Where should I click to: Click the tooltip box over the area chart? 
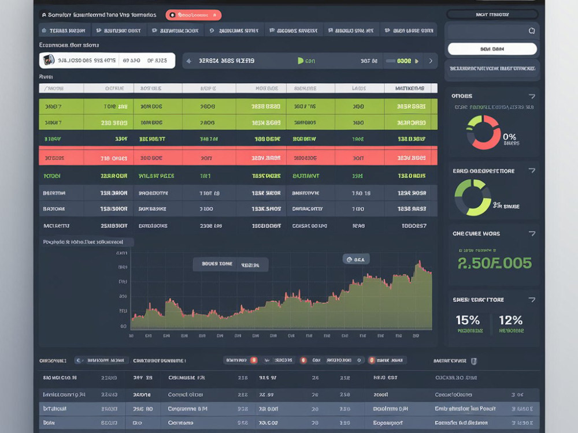tap(231, 264)
